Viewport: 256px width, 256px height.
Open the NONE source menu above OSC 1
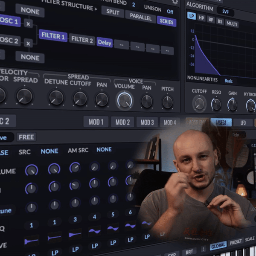coord(30,11)
